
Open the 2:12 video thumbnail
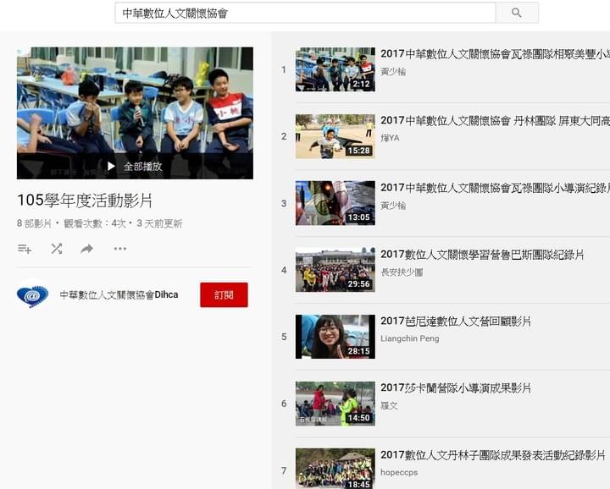click(x=335, y=69)
